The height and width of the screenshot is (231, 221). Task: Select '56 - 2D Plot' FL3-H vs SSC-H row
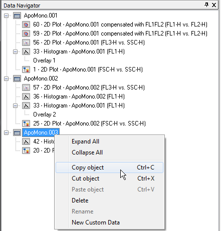tap(89, 42)
